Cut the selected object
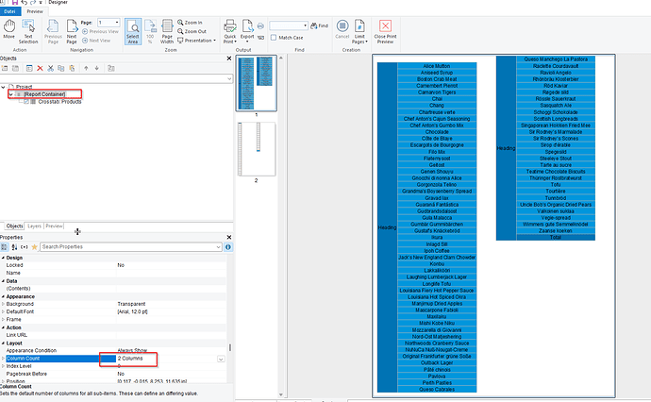The height and width of the screenshot is (402, 651). pyautogui.click(x=51, y=68)
